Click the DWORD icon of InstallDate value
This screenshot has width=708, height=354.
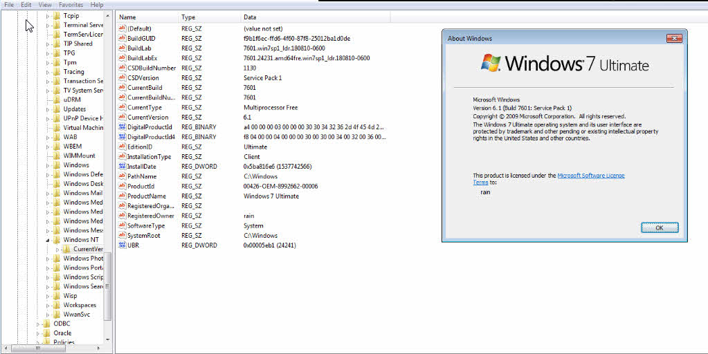pyautogui.click(x=122, y=167)
